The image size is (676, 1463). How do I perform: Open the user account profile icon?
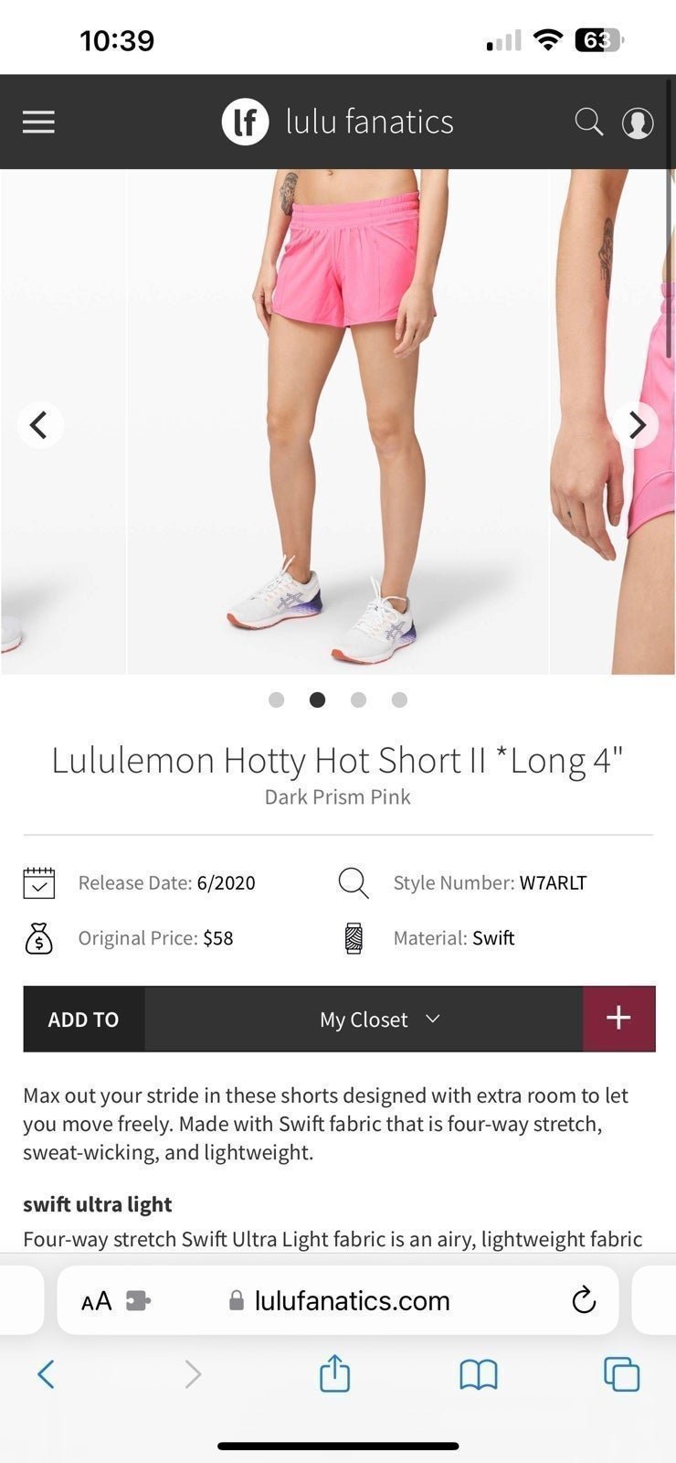coord(638,123)
